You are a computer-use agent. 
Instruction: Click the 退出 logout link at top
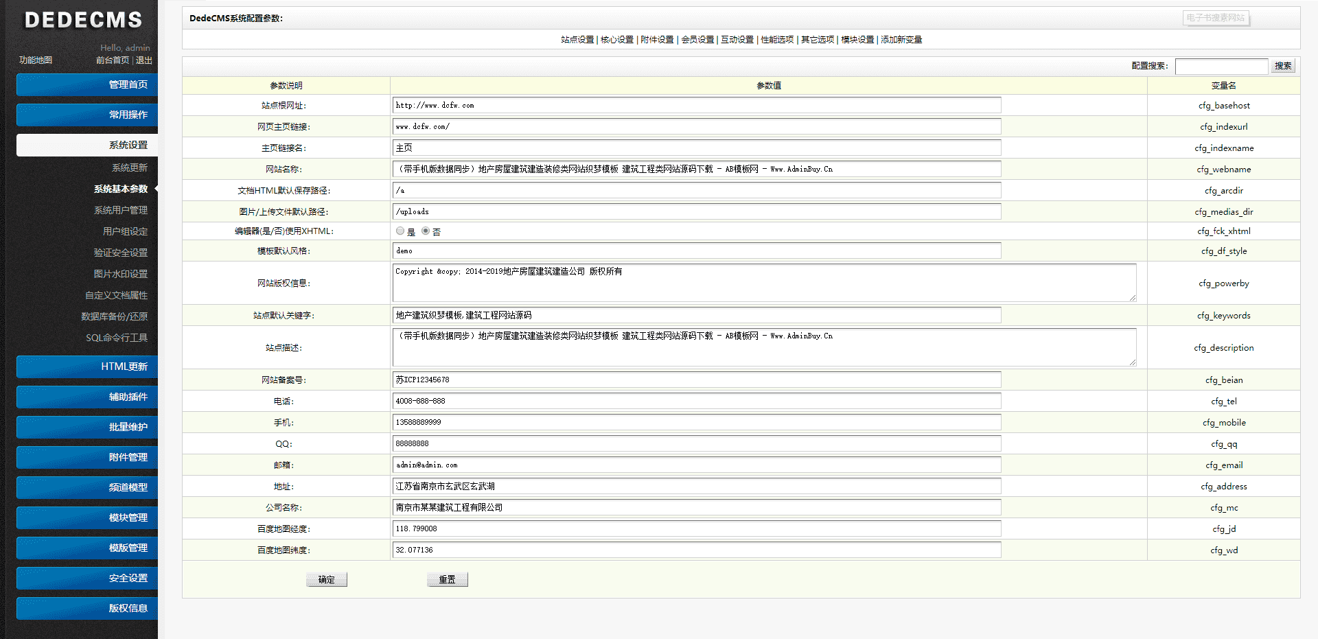[145, 60]
